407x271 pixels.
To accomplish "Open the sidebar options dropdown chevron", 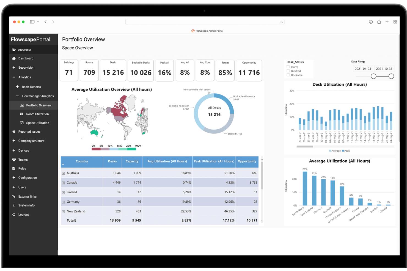I will point(38,22).
